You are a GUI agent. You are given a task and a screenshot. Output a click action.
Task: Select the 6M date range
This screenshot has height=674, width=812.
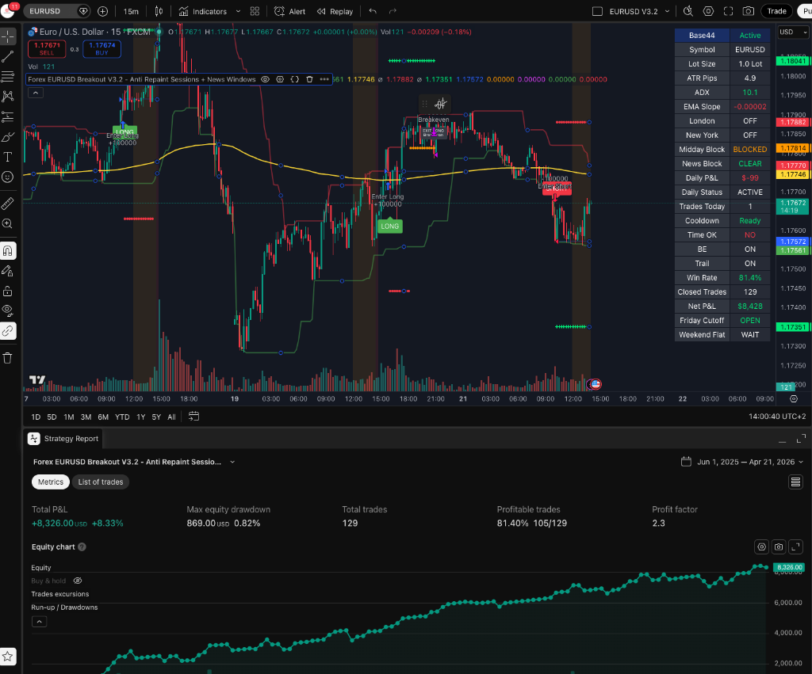[103, 417]
